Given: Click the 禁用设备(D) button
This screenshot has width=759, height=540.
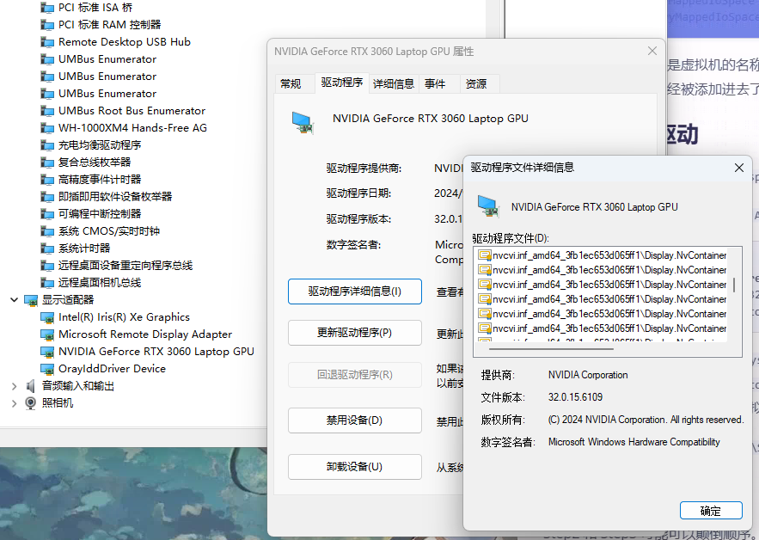Looking at the screenshot, I should click(x=355, y=420).
